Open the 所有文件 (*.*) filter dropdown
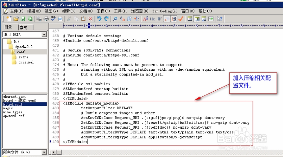This screenshot has height=157, width=283. point(44,152)
